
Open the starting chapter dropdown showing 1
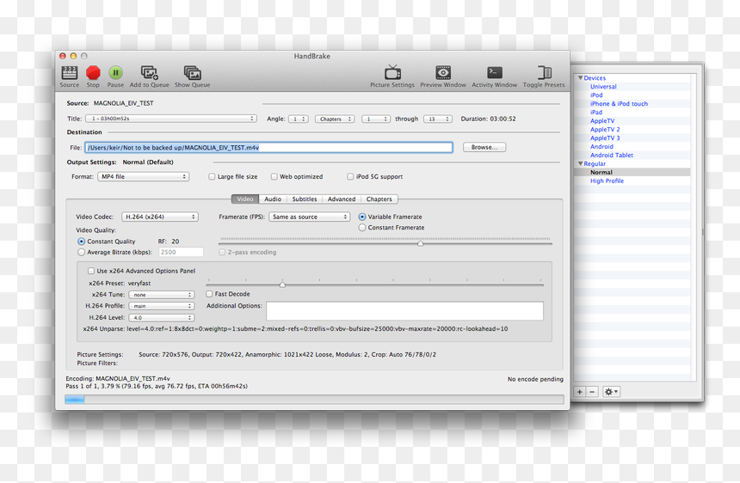376,119
